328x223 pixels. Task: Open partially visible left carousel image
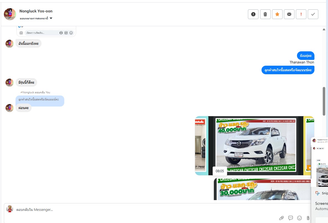[202, 145]
